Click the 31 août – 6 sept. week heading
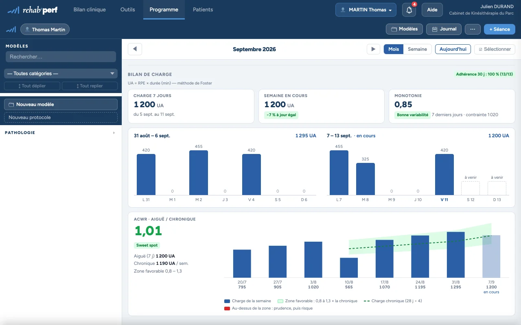The height and width of the screenshot is (325, 521). click(152, 136)
